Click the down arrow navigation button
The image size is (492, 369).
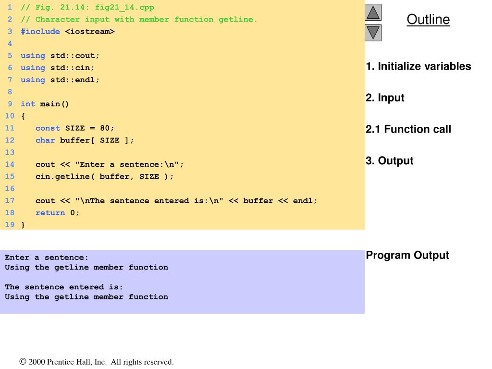tap(373, 33)
